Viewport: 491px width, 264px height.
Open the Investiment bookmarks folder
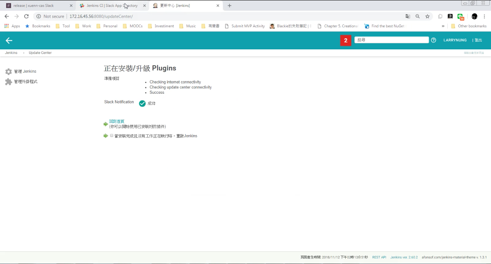coord(161,26)
